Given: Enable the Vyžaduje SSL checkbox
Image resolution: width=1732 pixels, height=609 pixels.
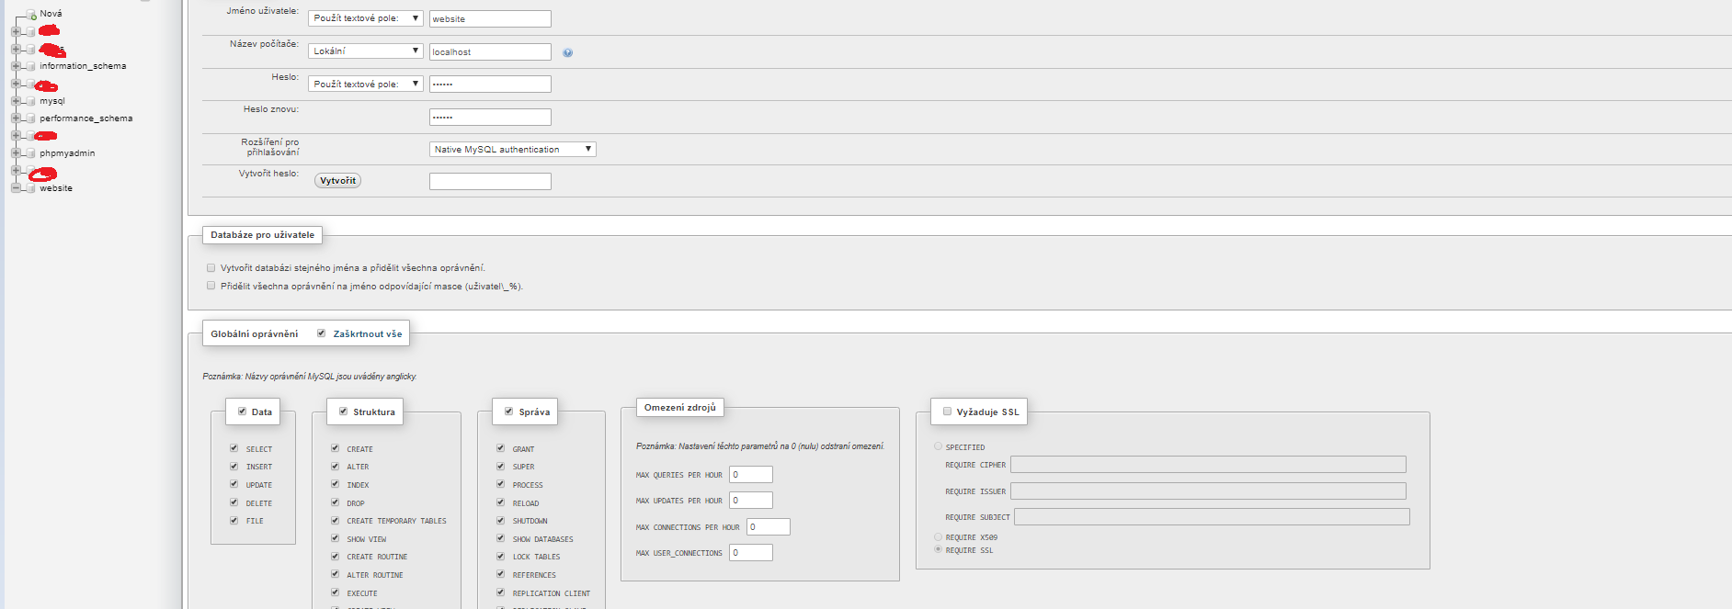Looking at the screenshot, I should [x=947, y=412].
